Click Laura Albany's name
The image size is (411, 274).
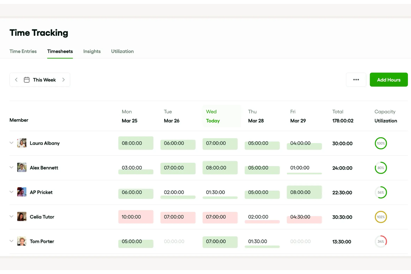(45, 143)
